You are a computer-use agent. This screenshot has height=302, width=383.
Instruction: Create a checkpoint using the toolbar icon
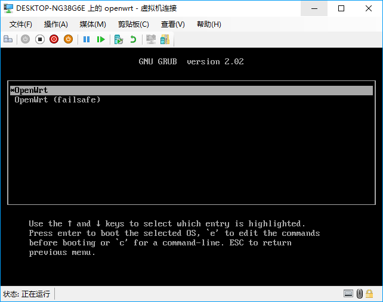pyautogui.click(x=119, y=39)
